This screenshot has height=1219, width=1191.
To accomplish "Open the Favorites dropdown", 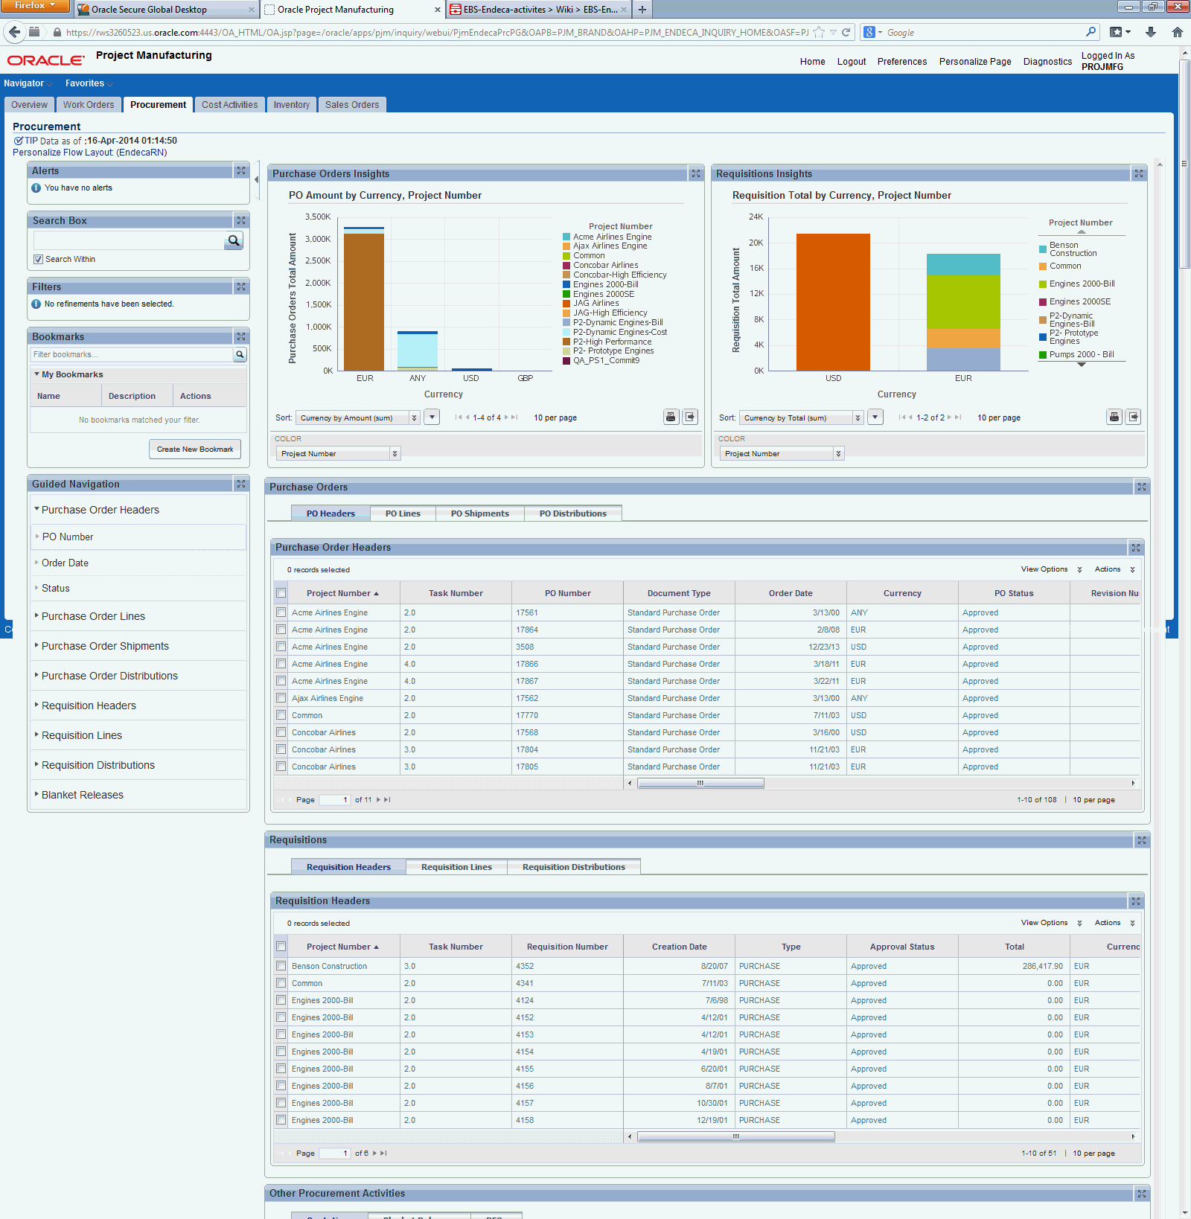I will 89,83.
